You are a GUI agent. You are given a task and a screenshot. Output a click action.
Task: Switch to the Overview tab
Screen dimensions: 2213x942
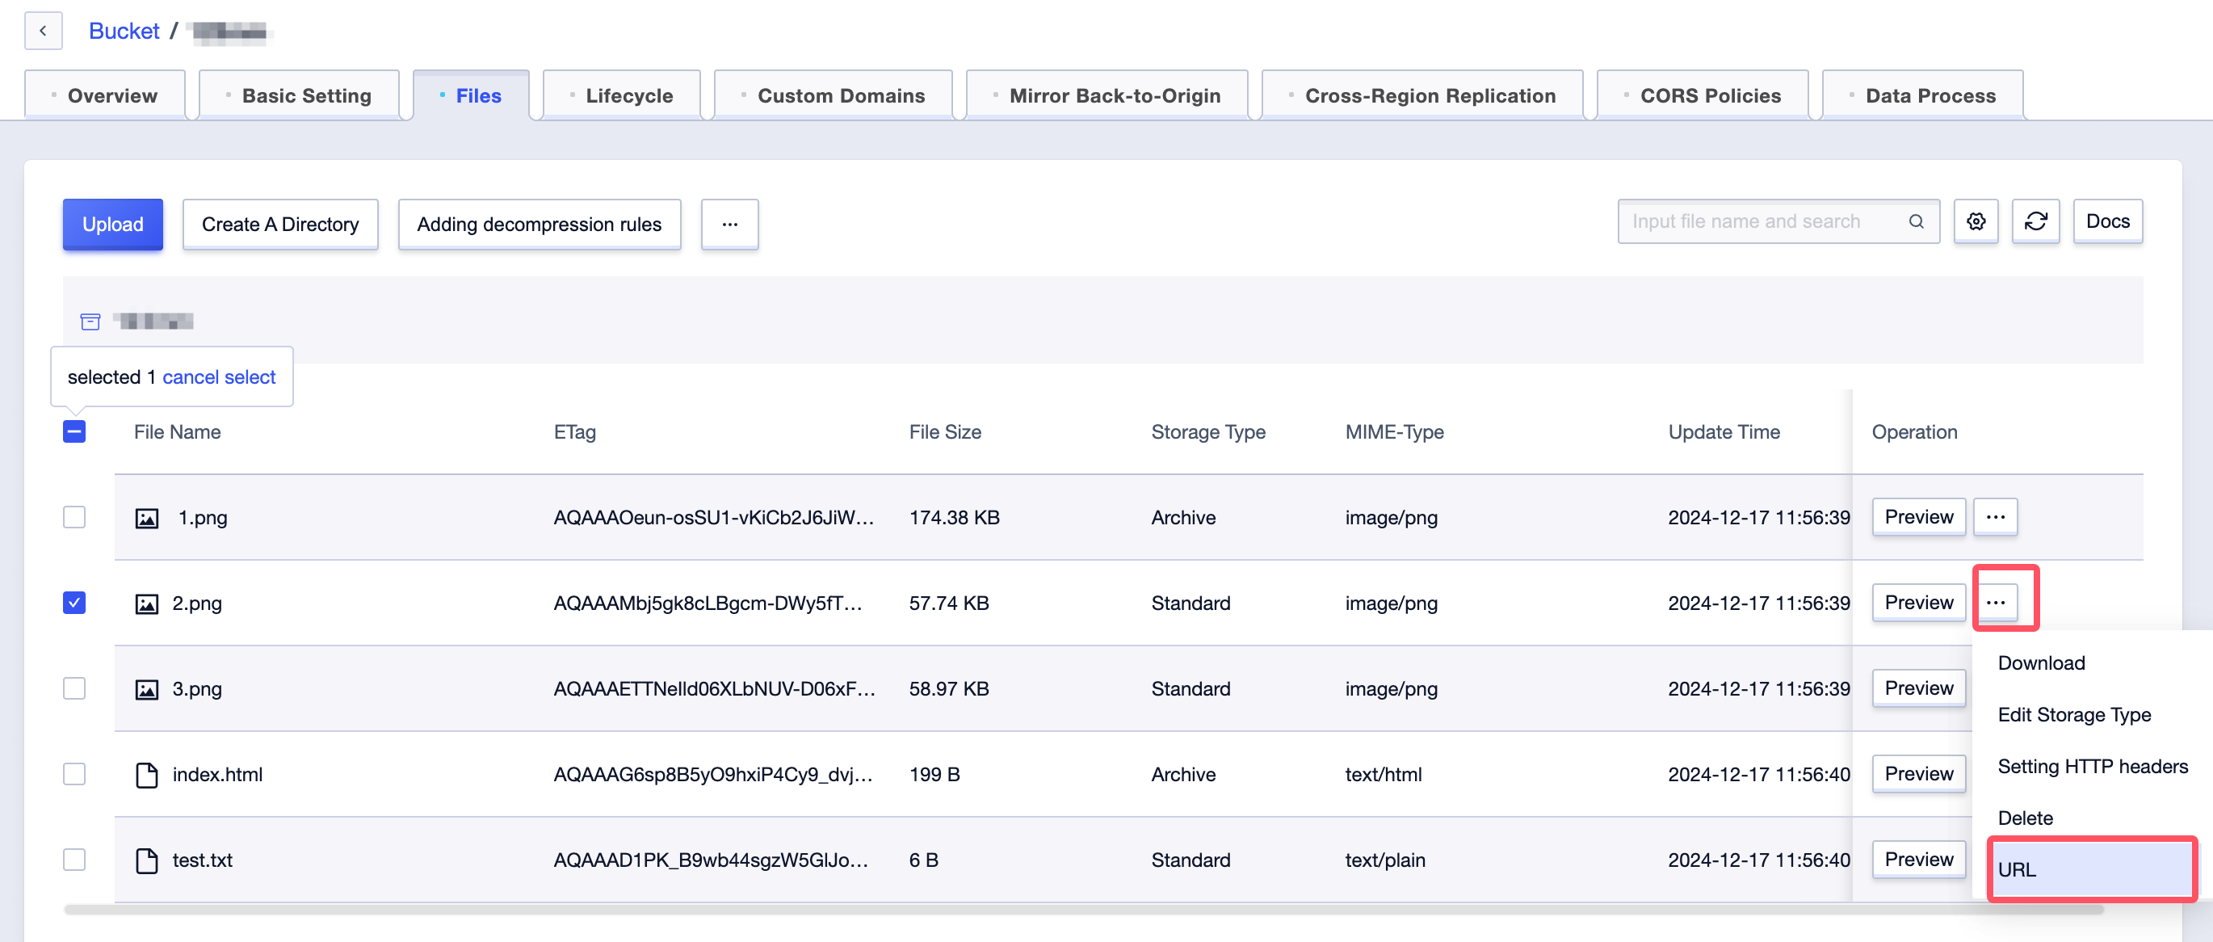coord(105,95)
